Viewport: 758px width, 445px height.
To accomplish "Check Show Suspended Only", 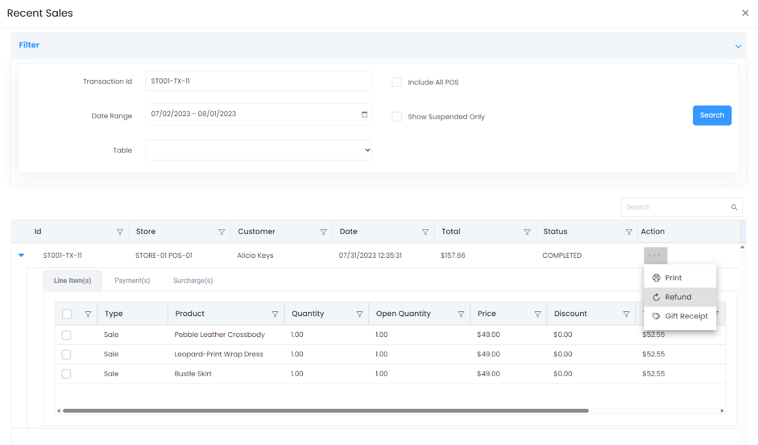I will (x=397, y=117).
